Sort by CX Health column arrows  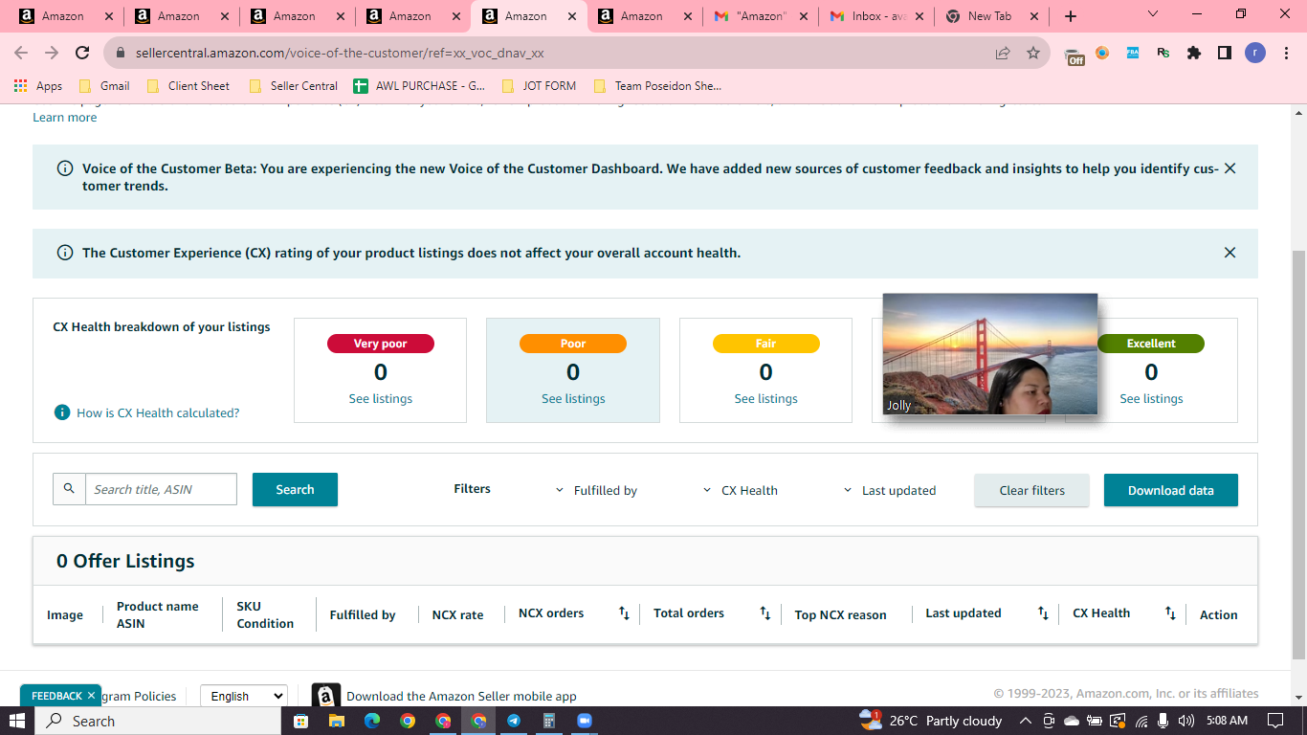pyautogui.click(x=1170, y=613)
